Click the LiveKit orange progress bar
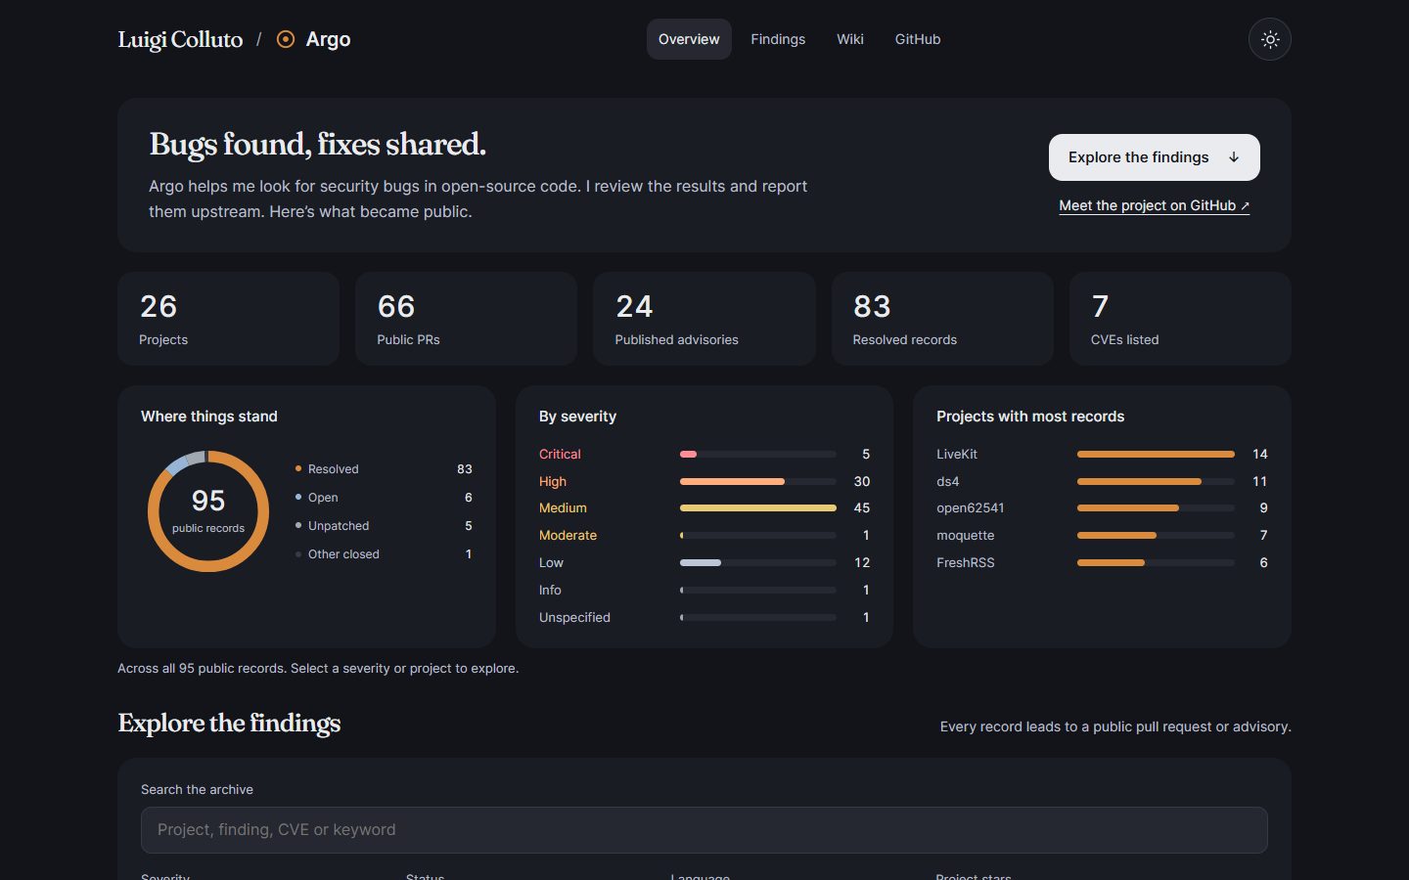The width and height of the screenshot is (1409, 880). click(1156, 454)
